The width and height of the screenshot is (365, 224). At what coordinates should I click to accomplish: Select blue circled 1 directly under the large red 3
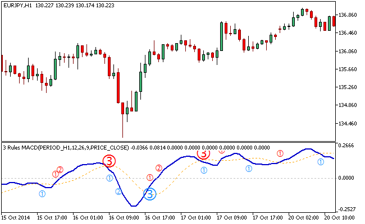coord(109,178)
